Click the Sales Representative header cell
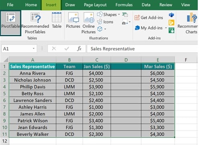This screenshot has width=199, height=145. 33,66
